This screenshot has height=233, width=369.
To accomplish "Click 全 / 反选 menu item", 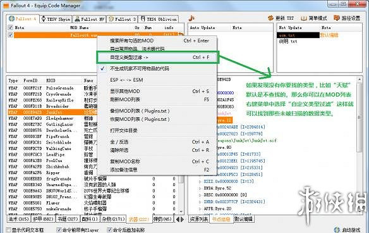I will [x=157, y=142].
